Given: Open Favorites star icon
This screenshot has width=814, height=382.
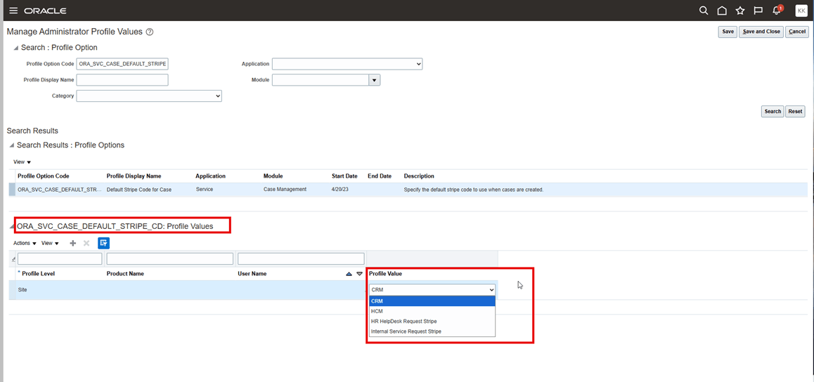Looking at the screenshot, I should point(739,11).
